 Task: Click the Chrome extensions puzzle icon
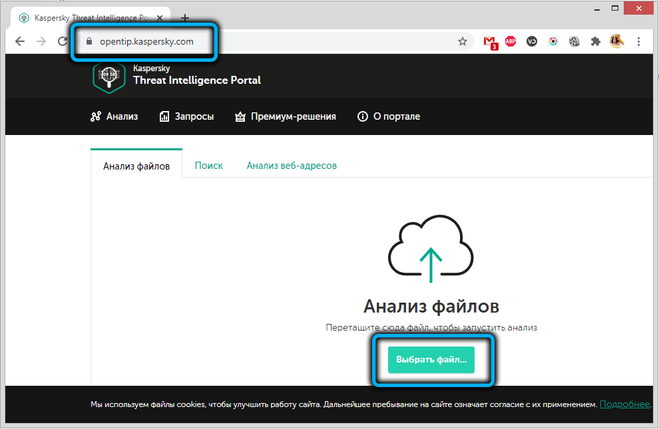click(596, 41)
